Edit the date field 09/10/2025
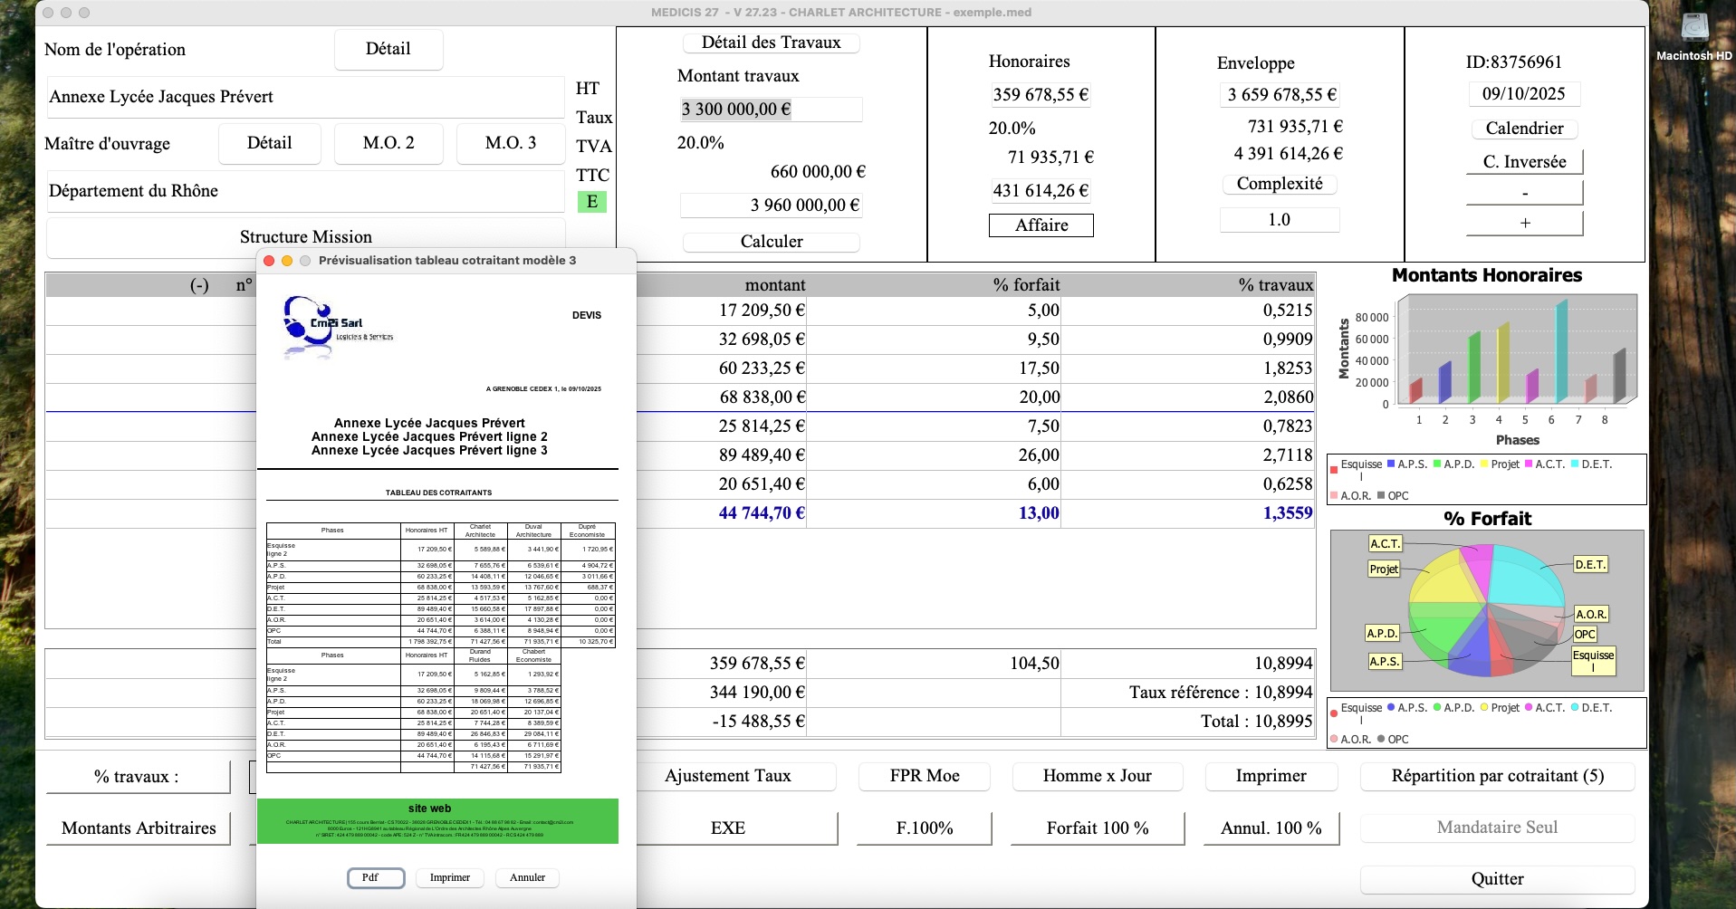The height and width of the screenshot is (909, 1736). click(1524, 94)
